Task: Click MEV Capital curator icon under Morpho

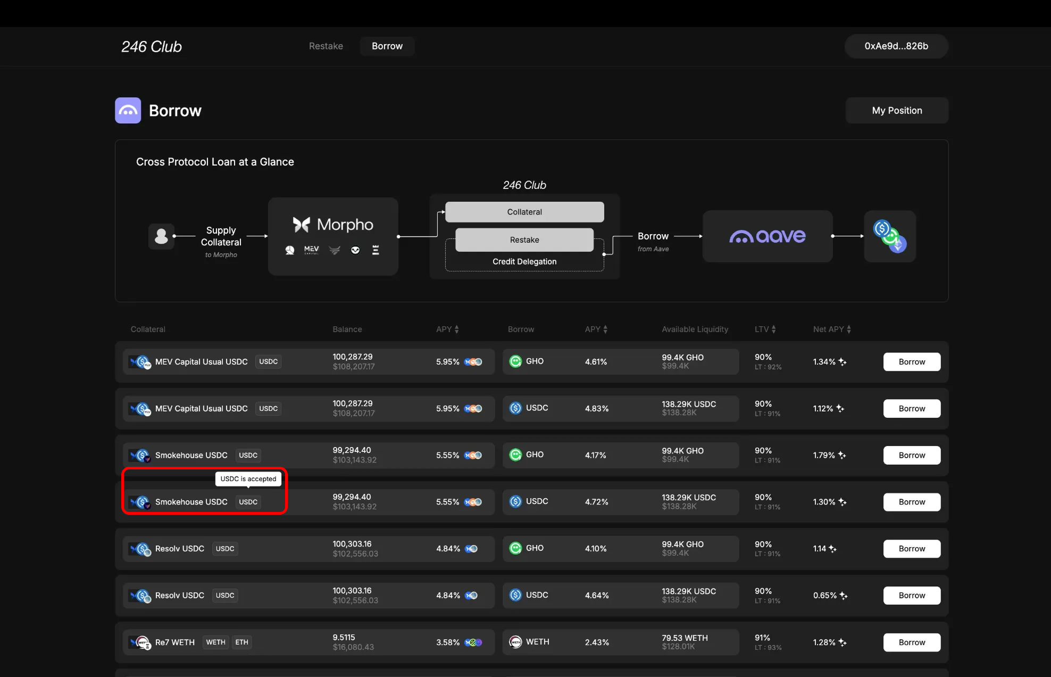Action: point(311,250)
